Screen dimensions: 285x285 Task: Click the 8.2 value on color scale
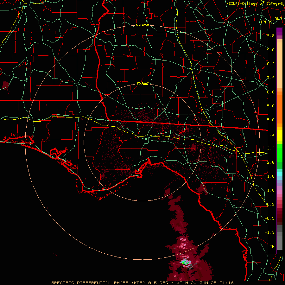[x=271, y=64]
